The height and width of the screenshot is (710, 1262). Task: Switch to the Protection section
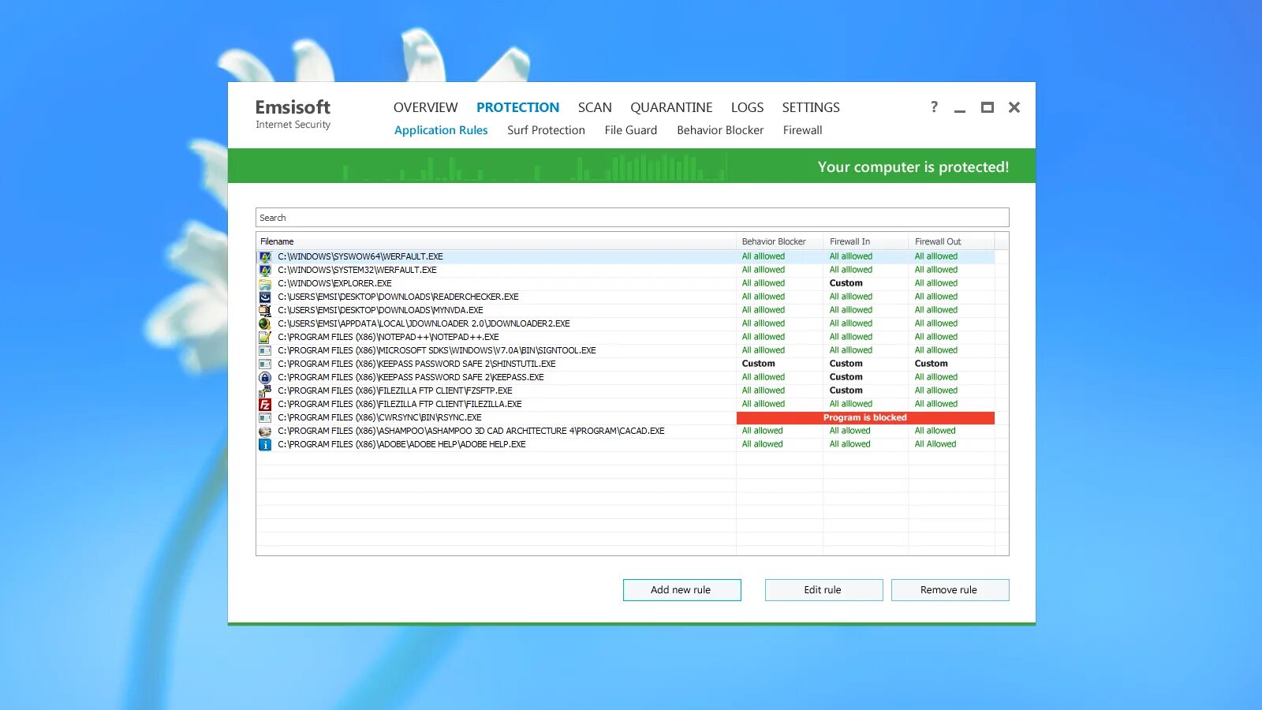pos(517,107)
